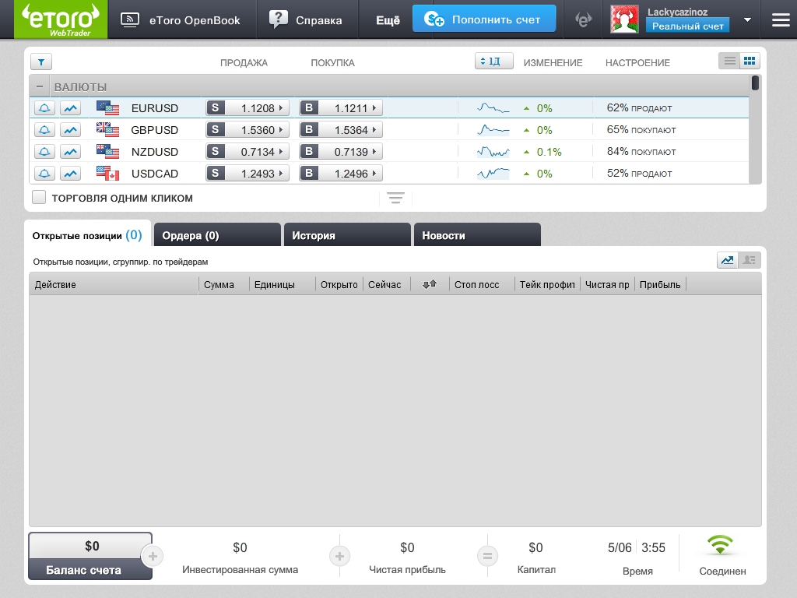This screenshot has width=797, height=598.
Task: Collapse the ВАЛЮТЫ category
Action: pyautogui.click(x=40, y=86)
